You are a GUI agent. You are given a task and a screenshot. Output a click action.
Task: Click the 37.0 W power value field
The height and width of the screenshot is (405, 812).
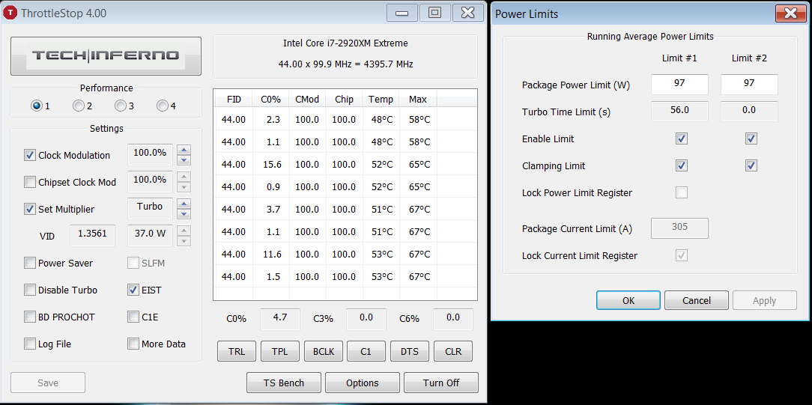pos(150,235)
